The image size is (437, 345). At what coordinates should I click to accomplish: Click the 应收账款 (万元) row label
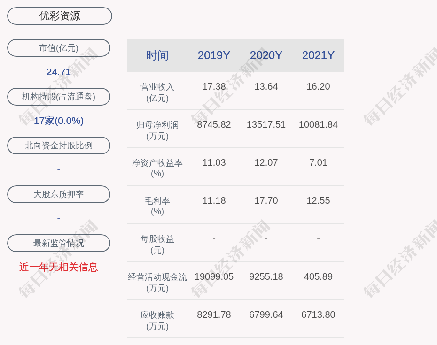(157, 320)
